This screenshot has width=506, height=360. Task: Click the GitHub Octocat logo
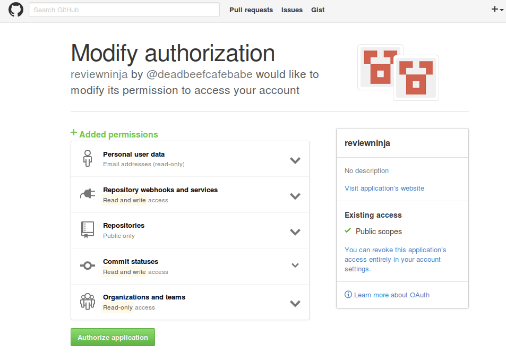16,10
